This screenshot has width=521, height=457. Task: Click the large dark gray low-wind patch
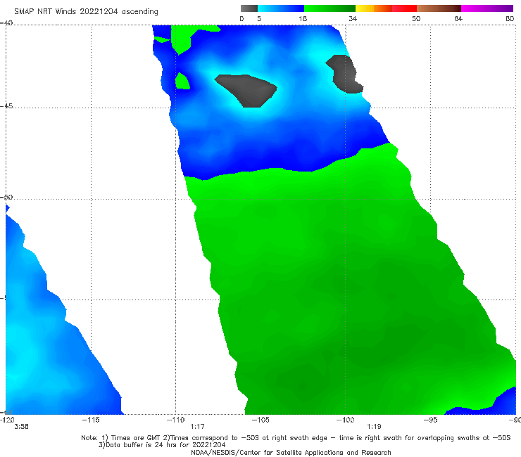[x=247, y=91]
